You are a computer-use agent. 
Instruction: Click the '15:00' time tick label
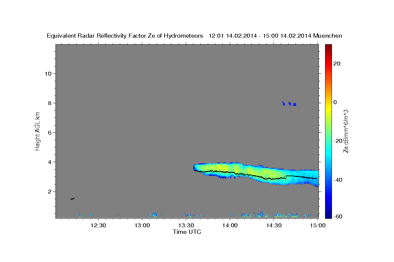[x=318, y=226]
